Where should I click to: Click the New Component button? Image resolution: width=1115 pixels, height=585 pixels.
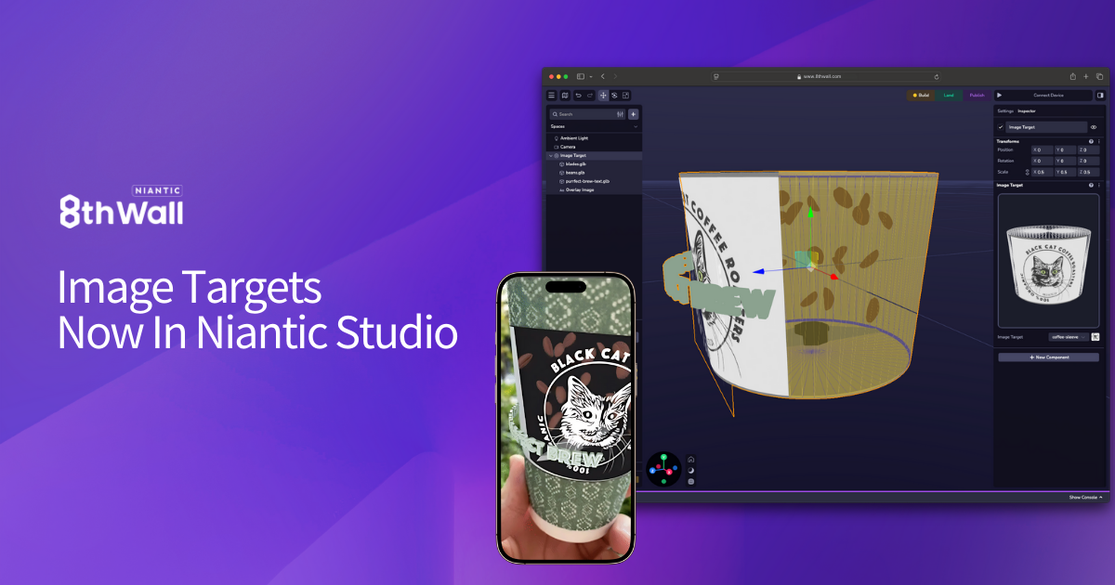1048,357
